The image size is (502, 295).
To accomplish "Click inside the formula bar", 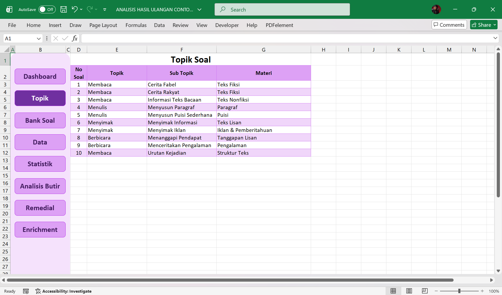I will tap(286, 38).
